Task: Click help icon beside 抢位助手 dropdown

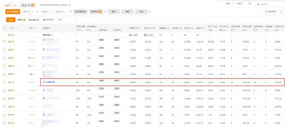Action: point(71,12)
